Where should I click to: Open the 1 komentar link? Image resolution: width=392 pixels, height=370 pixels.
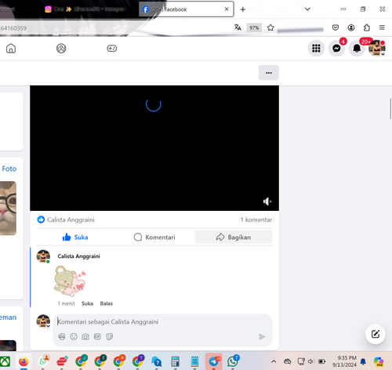pos(256,219)
